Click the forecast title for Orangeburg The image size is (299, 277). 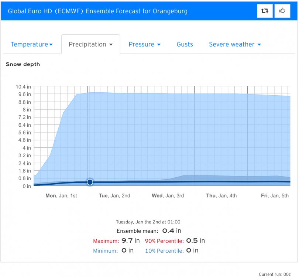97,11
